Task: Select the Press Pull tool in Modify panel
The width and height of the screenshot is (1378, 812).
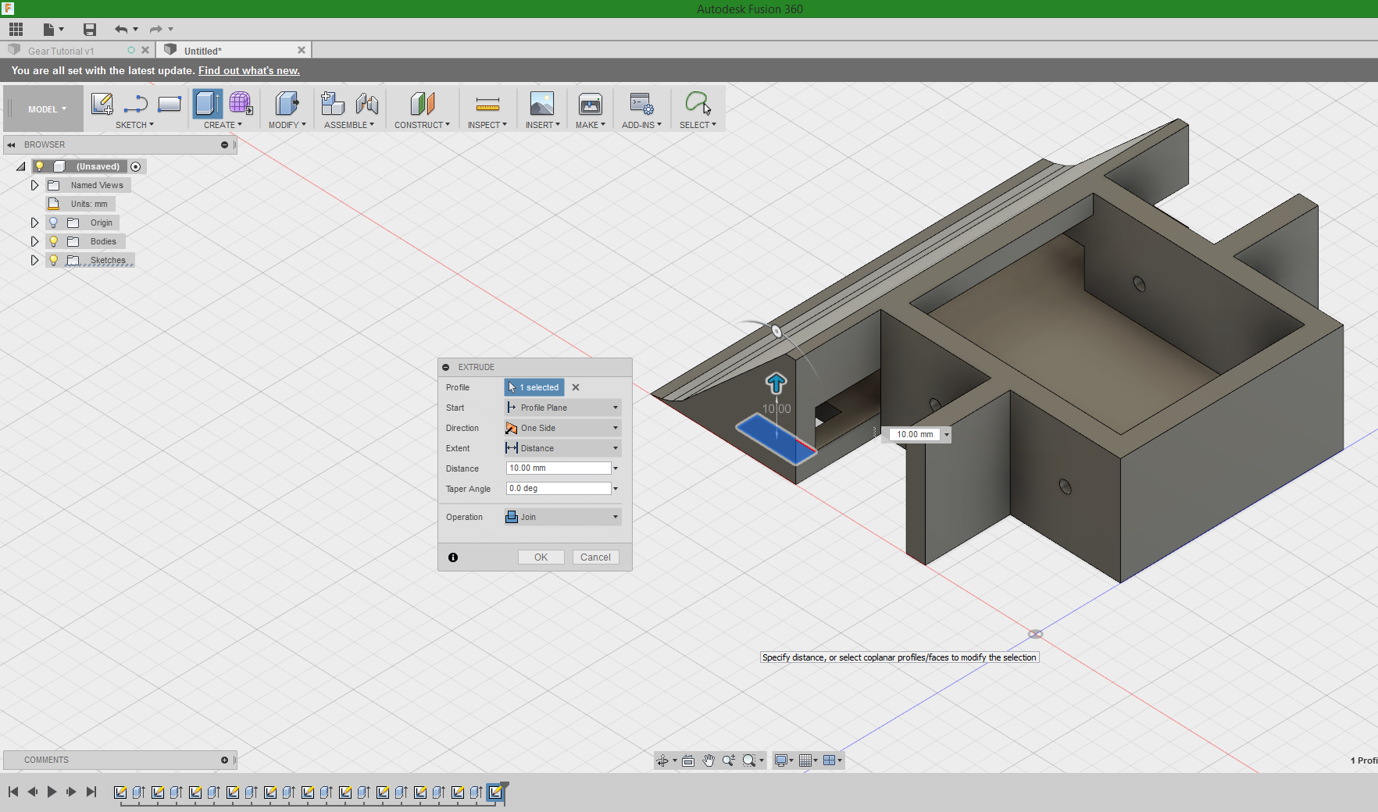Action: pyautogui.click(x=287, y=103)
